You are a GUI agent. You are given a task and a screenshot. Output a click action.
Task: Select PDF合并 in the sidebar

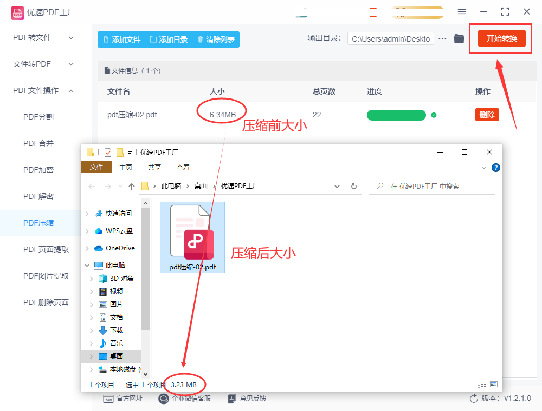click(38, 143)
